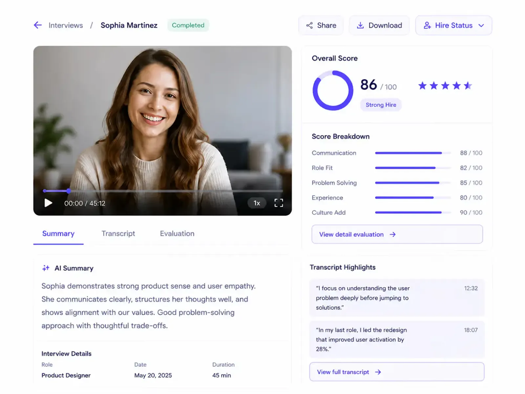Open the Hire Status dropdown
This screenshot has height=394, width=525.
[453, 25]
